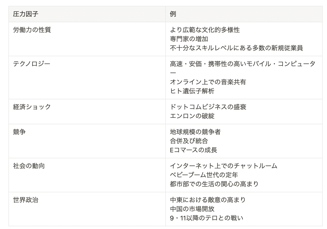Click the text エンロンの破綻
This screenshot has width=327, height=229.
pos(192,116)
